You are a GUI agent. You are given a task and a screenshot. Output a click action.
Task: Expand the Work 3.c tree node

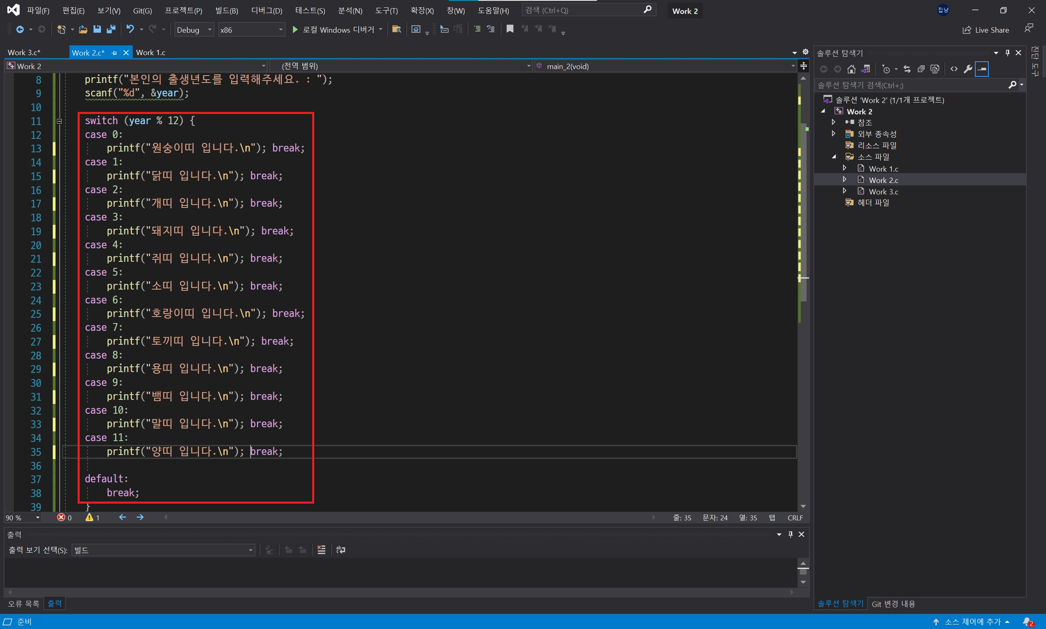845,191
